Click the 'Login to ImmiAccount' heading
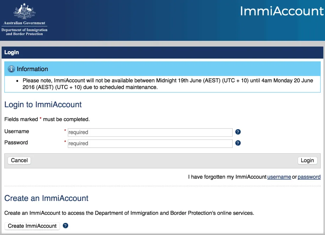325x235 pixels. point(43,104)
